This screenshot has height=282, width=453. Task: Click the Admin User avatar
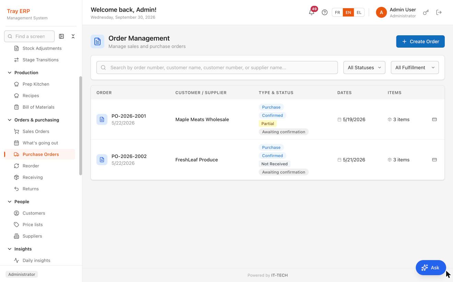coord(381,12)
